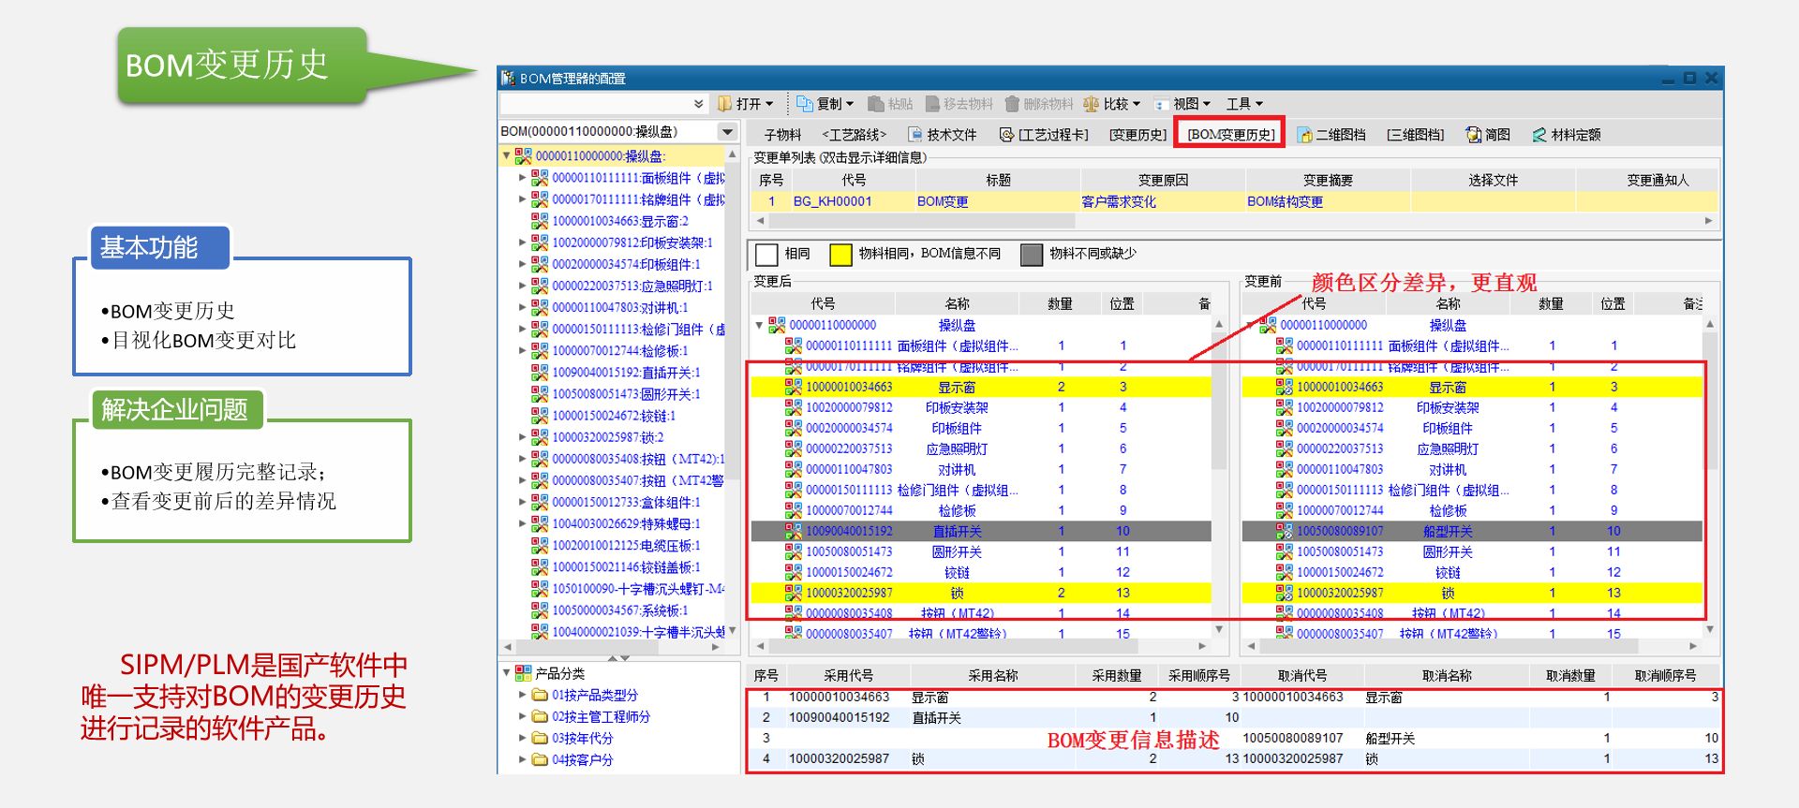
Task: Click the 简图 icon
Action: 1474,135
